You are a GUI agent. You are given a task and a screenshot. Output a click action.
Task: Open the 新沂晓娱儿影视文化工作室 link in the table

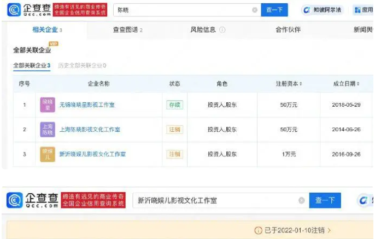92,154
